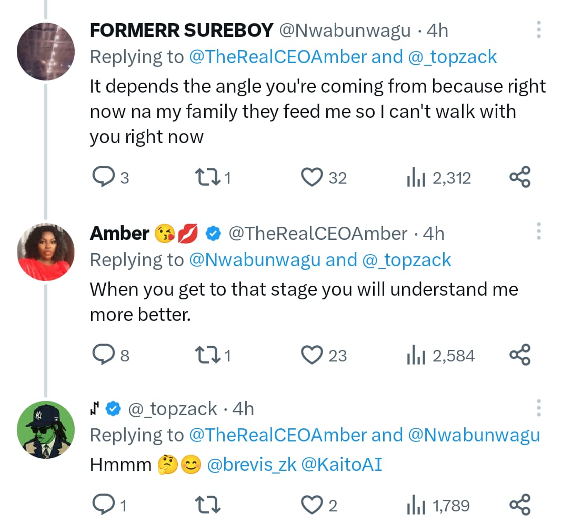The image size is (562, 523).
Task: Open more options on @_topzack's tweet
Action: [x=538, y=408]
